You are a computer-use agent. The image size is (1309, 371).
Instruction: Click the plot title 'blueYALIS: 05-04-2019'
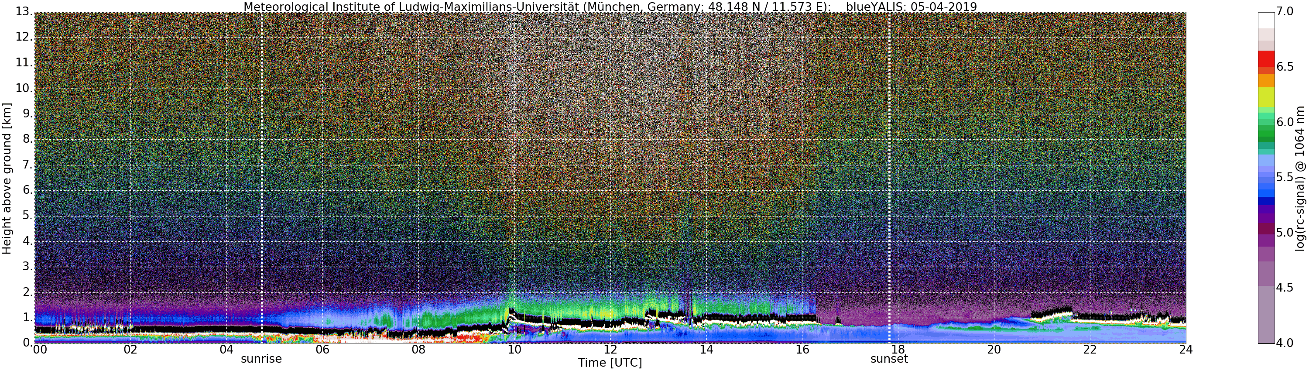click(911, 7)
